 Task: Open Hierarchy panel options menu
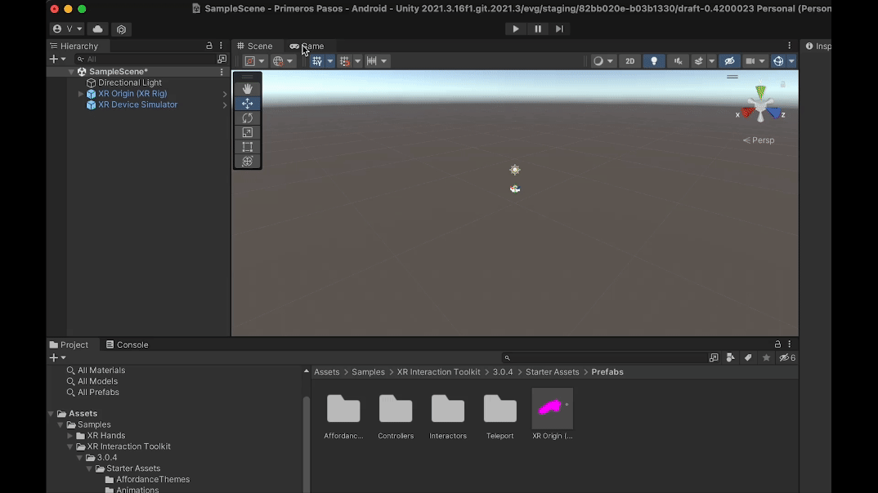point(222,46)
